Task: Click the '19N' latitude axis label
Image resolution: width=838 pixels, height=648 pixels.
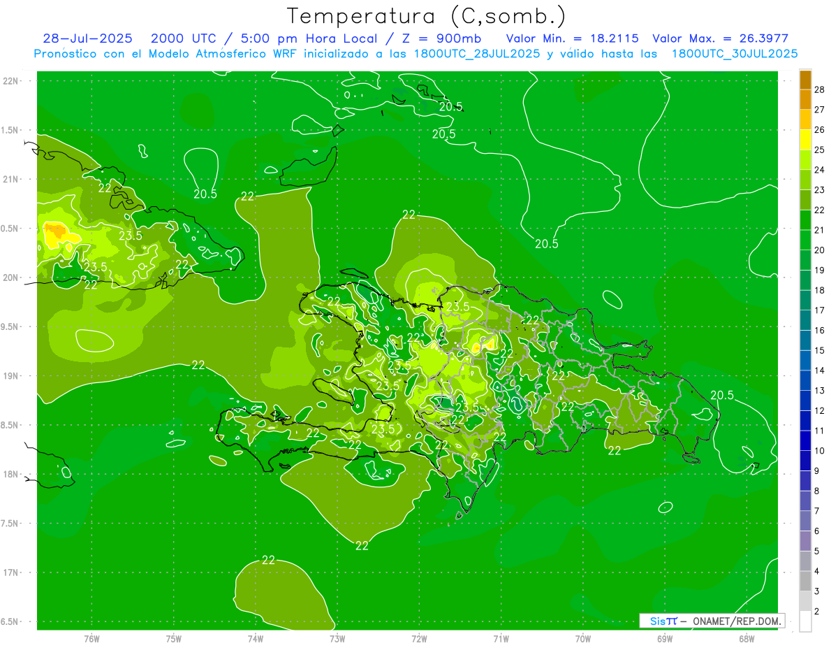Action: pyautogui.click(x=10, y=376)
